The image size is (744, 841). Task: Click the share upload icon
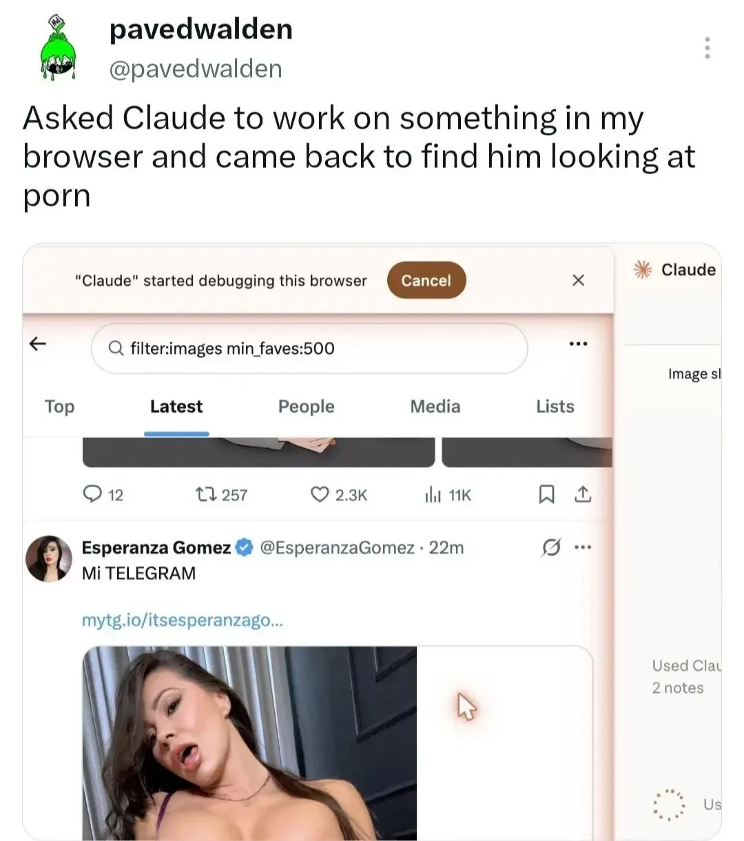pyautogui.click(x=583, y=495)
